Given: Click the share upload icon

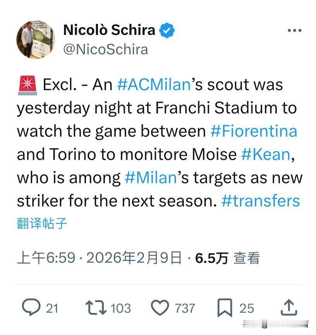Looking at the screenshot, I should (x=289, y=308).
